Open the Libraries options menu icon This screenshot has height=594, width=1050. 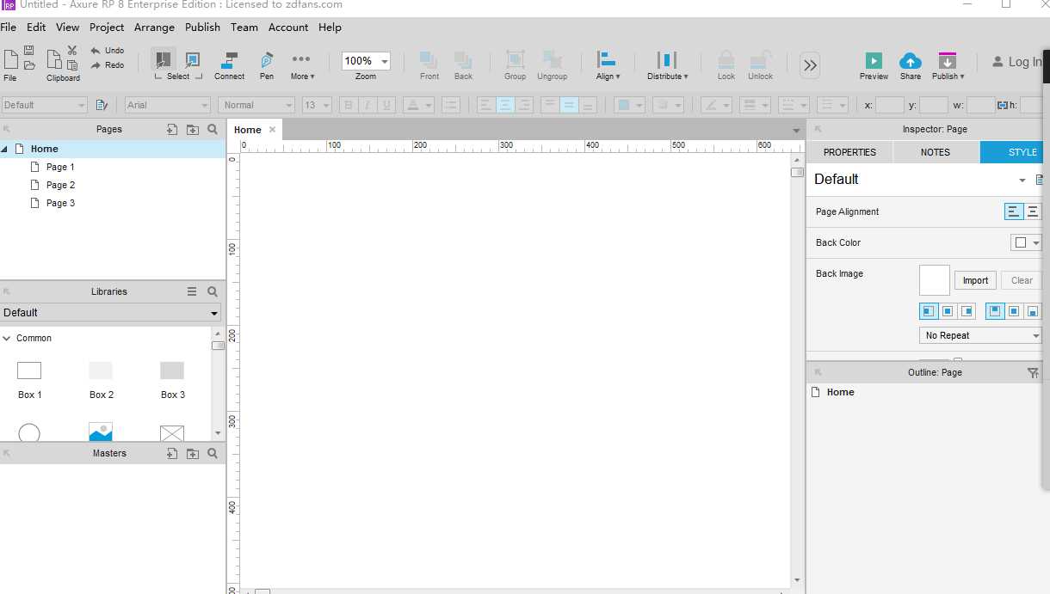tap(192, 291)
